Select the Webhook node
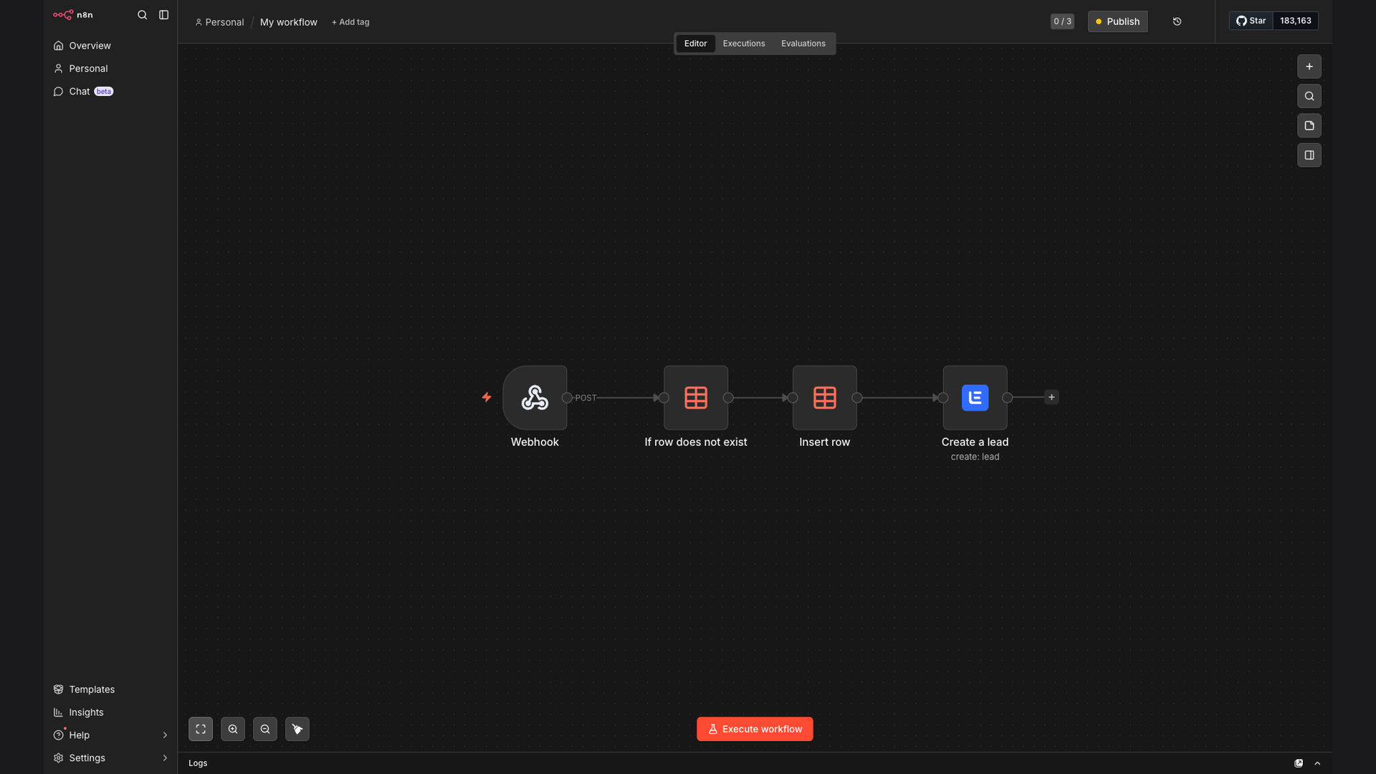Image resolution: width=1376 pixels, height=774 pixels. pos(535,398)
